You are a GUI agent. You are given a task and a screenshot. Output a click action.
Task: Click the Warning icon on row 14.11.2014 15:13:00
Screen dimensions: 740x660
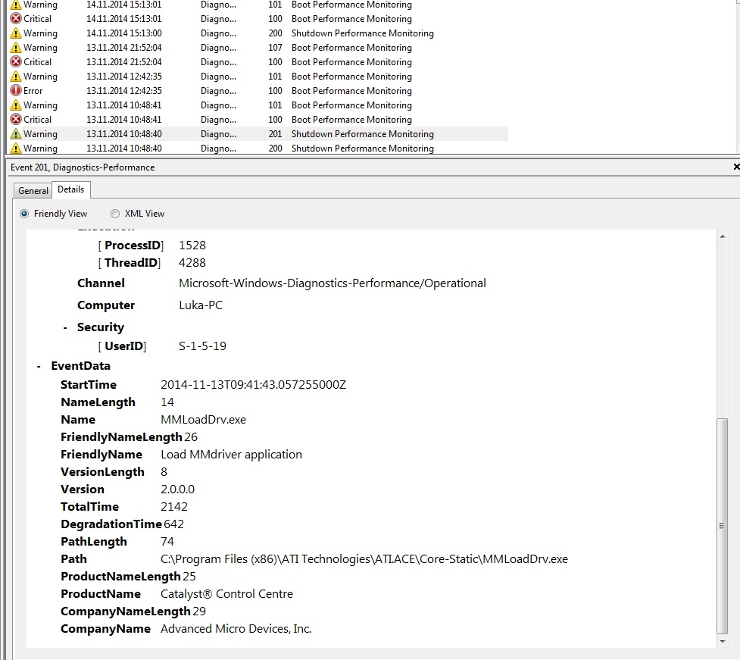click(x=16, y=33)
